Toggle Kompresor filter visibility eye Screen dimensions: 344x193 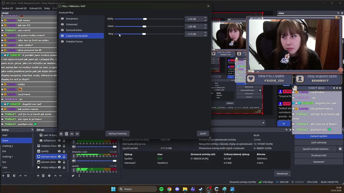62,19
